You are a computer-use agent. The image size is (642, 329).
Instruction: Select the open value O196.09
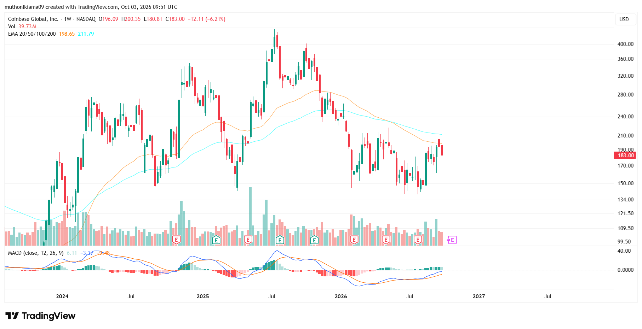[108, 19]
